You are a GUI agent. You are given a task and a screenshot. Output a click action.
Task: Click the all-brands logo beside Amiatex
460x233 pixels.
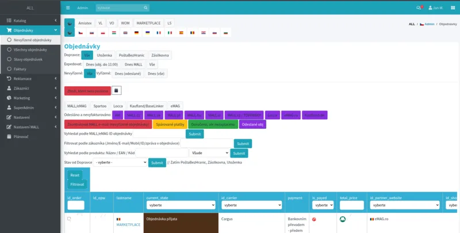pyautogui.click(x=70, y=23)
